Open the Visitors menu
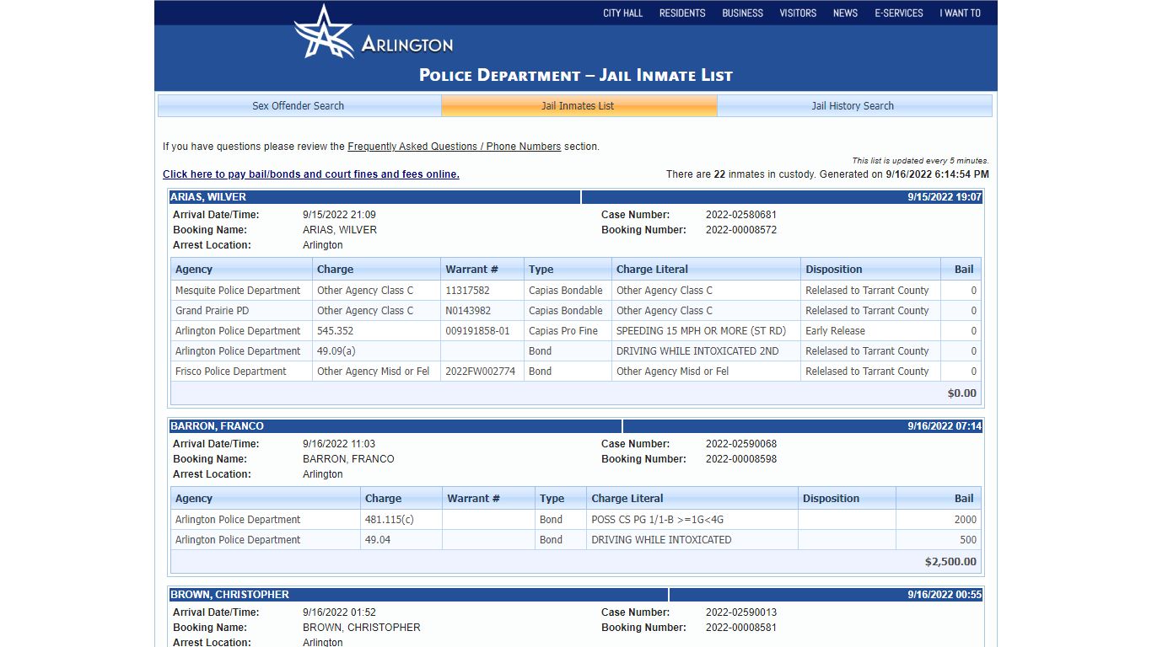 tap(798, 13)
